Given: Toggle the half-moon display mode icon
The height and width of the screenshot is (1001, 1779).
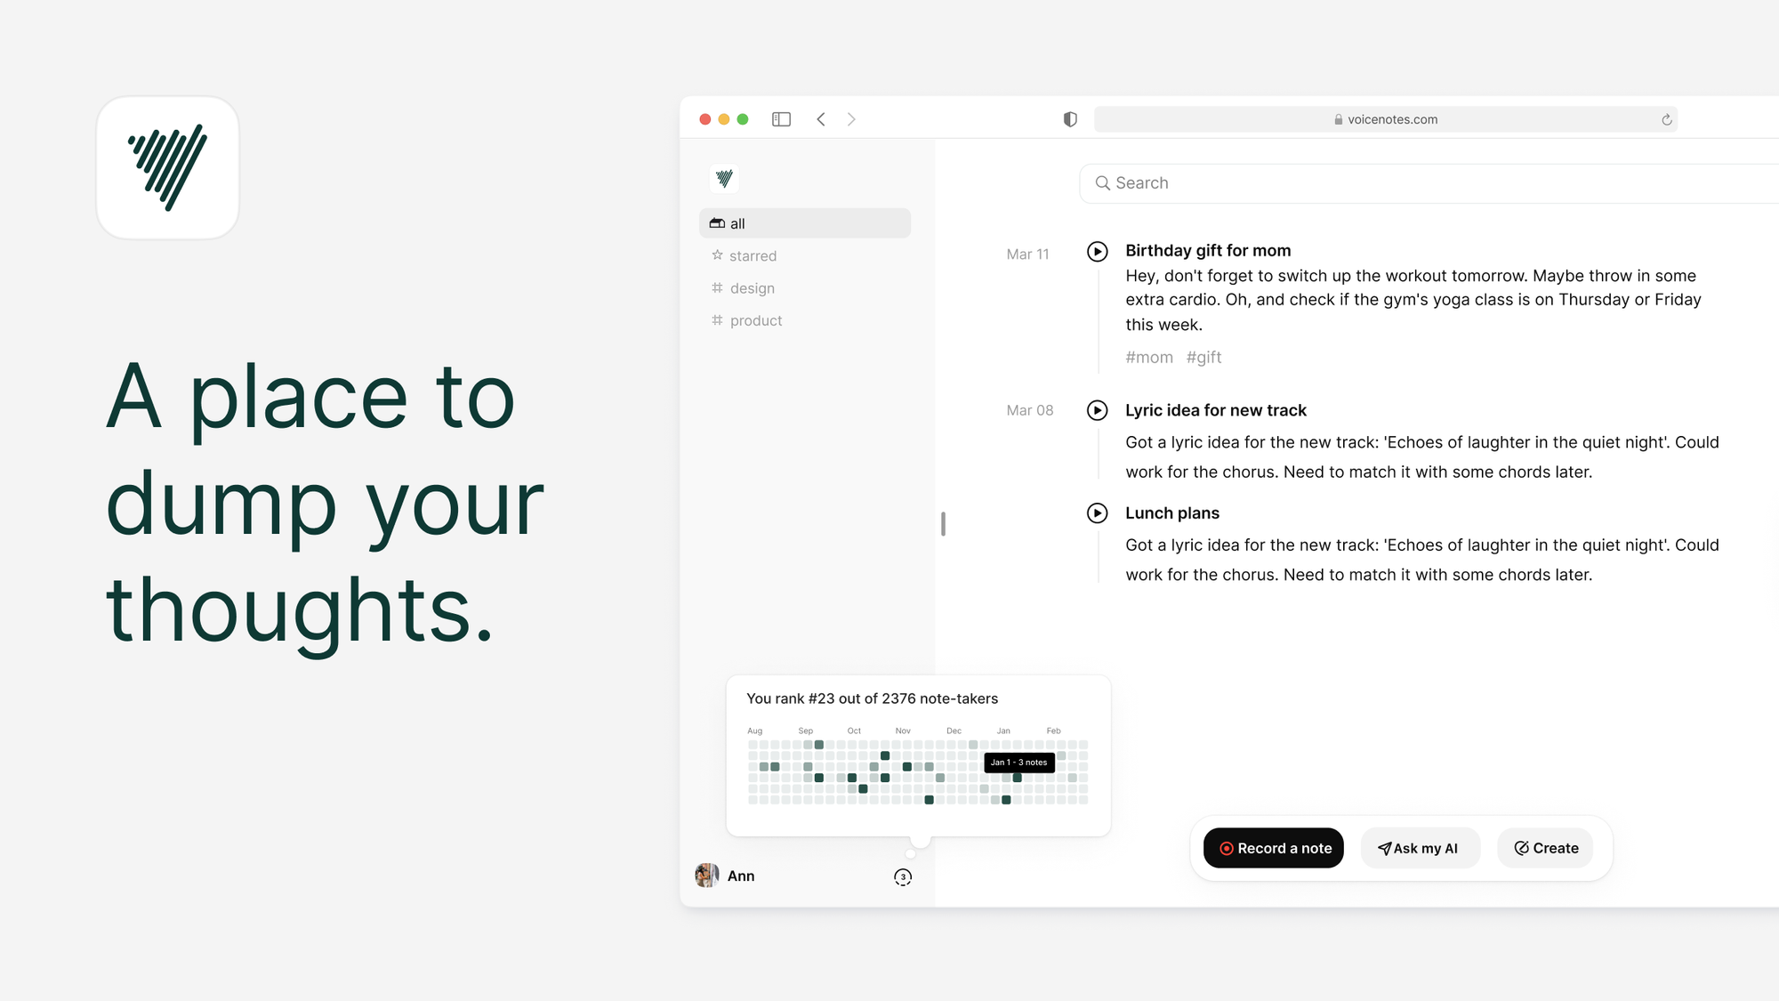Looking at the screenshot, I should point(1069,118).
